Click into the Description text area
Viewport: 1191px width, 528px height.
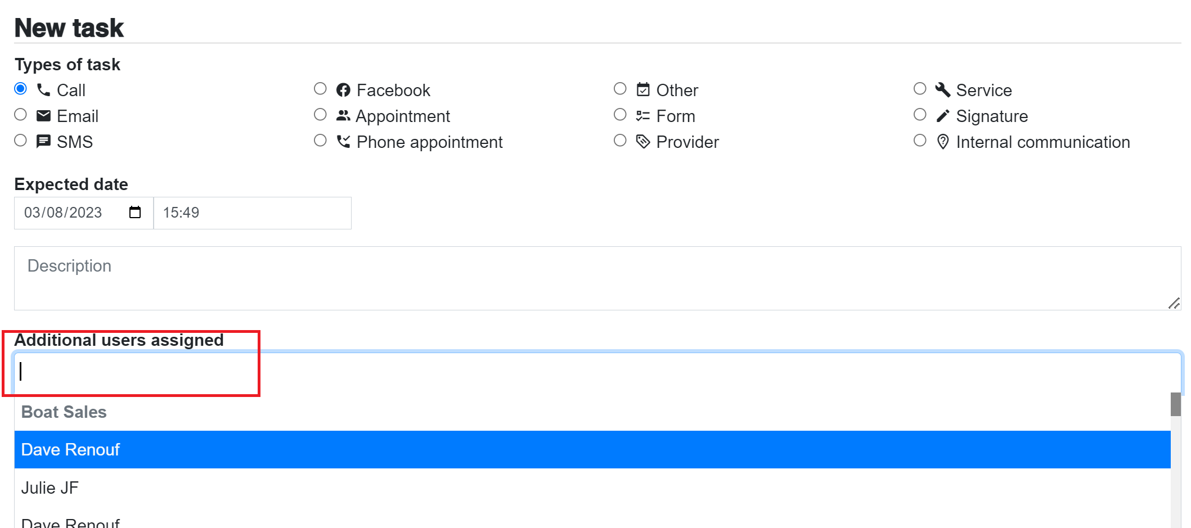(597, 278)
